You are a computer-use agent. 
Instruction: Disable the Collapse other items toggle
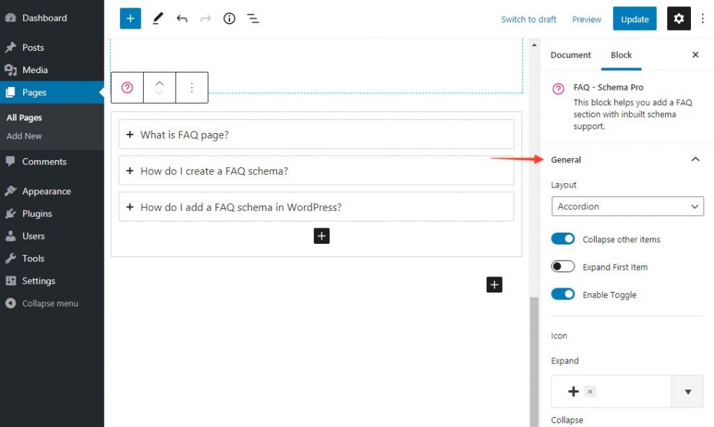point(563,239)
